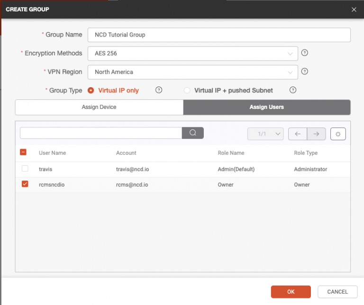The height and width of the screenshot is (305, 364).
Task: Select Virtual IP only group type
Action: coord(91,90)
